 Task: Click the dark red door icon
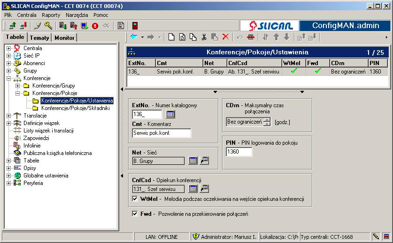(x=135, y=25)
